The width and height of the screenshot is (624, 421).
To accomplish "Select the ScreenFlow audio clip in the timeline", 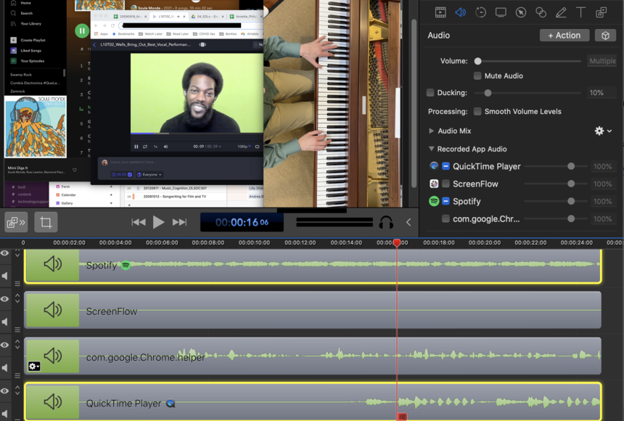I will (313, 310).
